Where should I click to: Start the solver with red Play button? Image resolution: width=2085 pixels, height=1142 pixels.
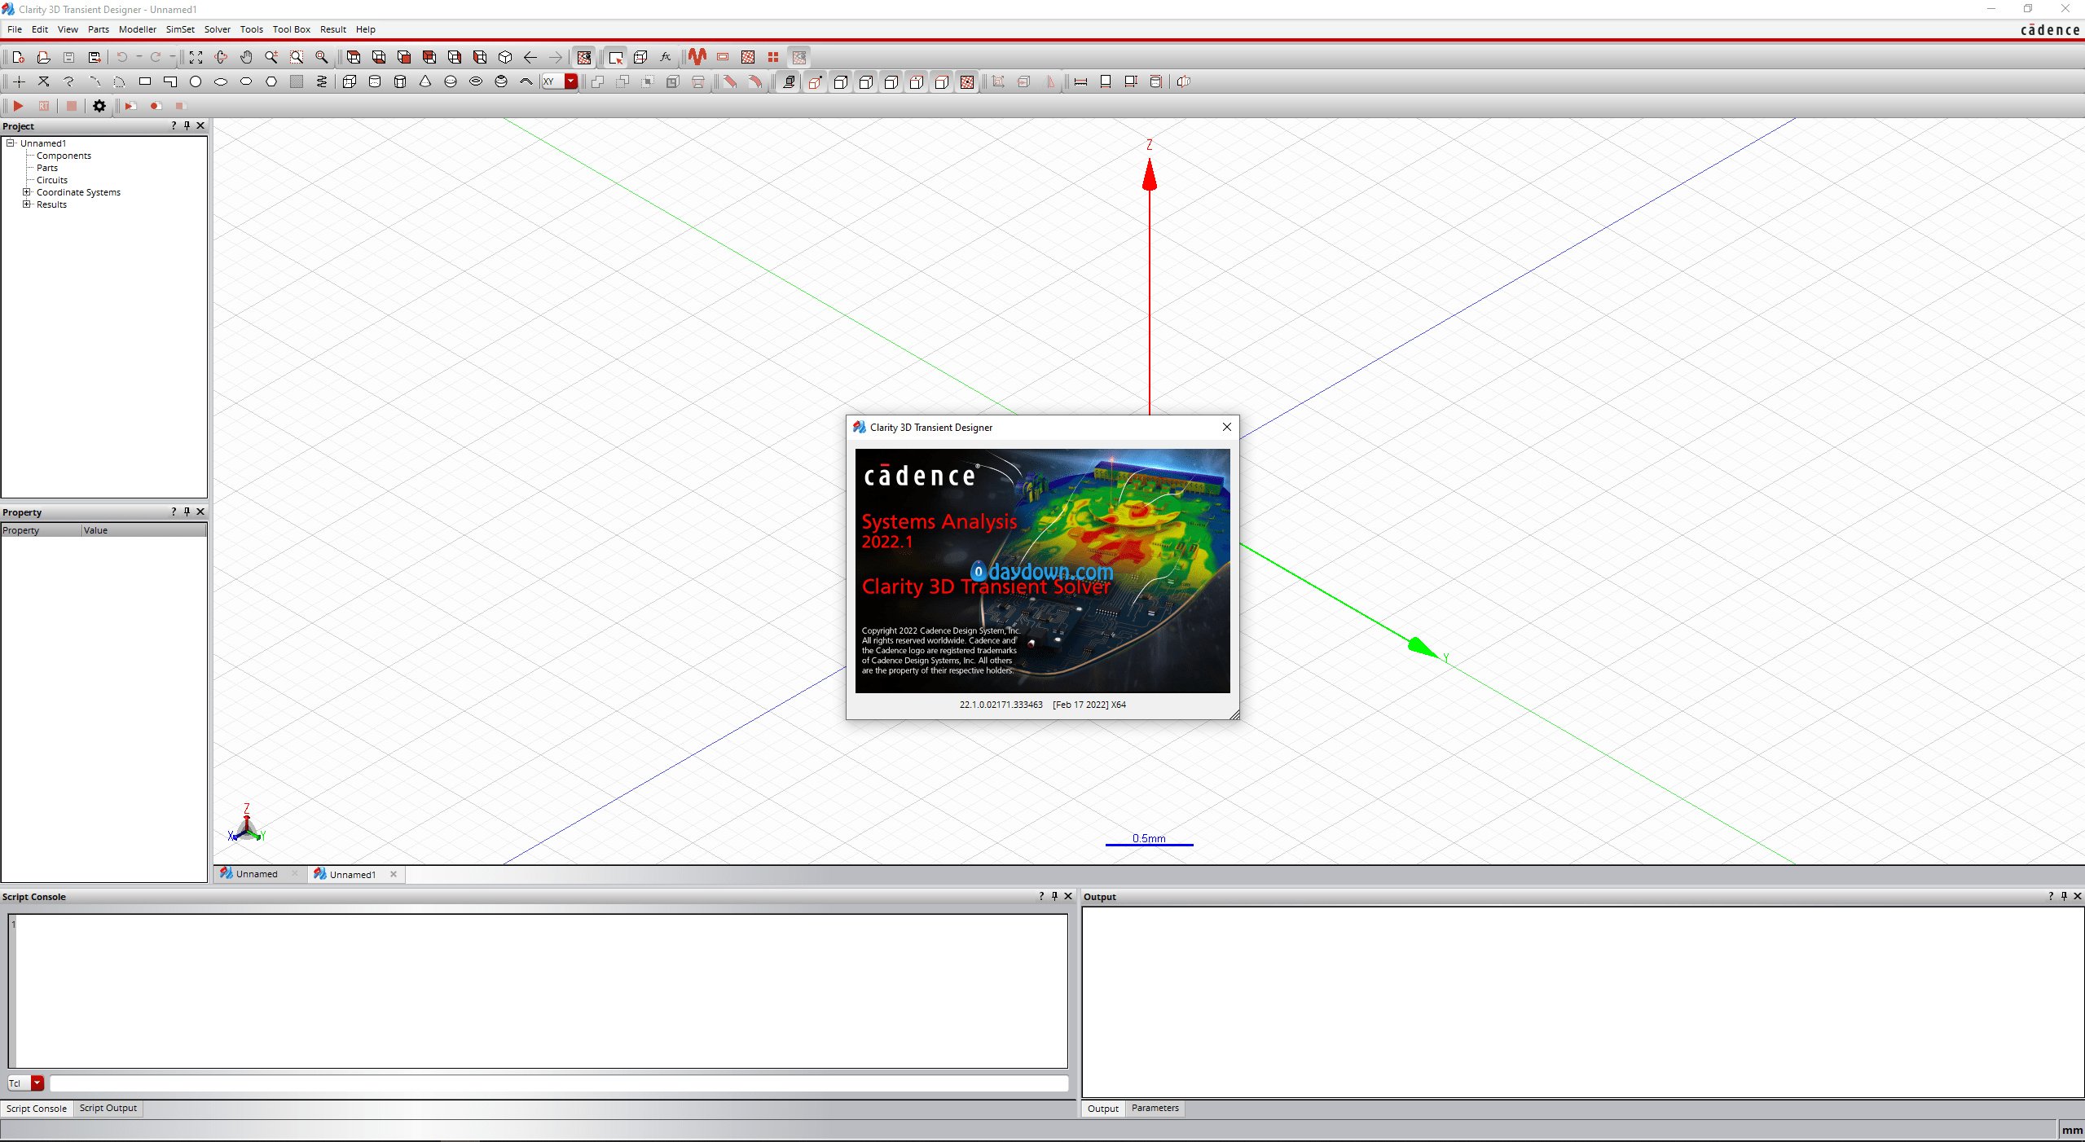click(x=18, y=106)
